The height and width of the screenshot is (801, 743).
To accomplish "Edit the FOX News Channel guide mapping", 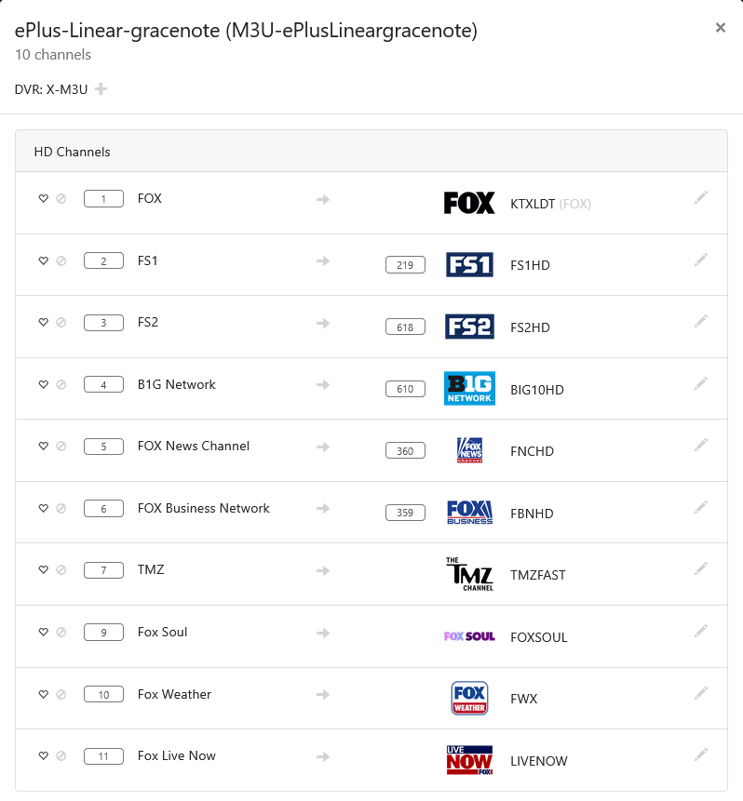I will 701,445.
